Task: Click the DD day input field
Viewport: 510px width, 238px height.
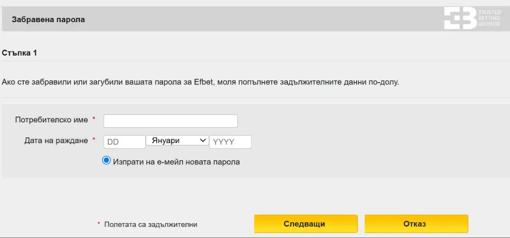Action: click(x=125, y=142)
